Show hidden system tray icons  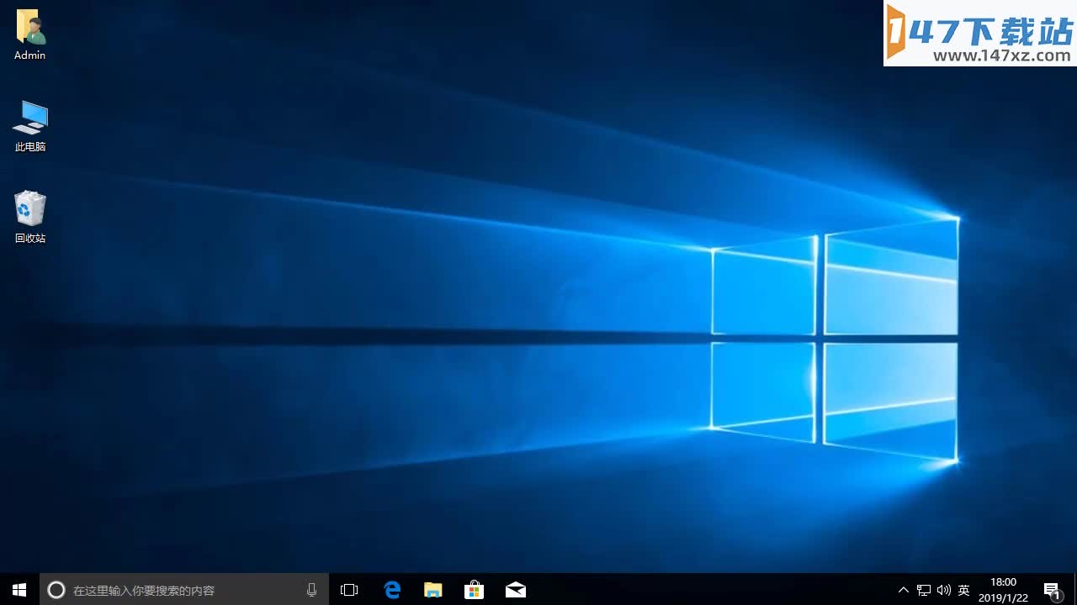coord(904,590)
